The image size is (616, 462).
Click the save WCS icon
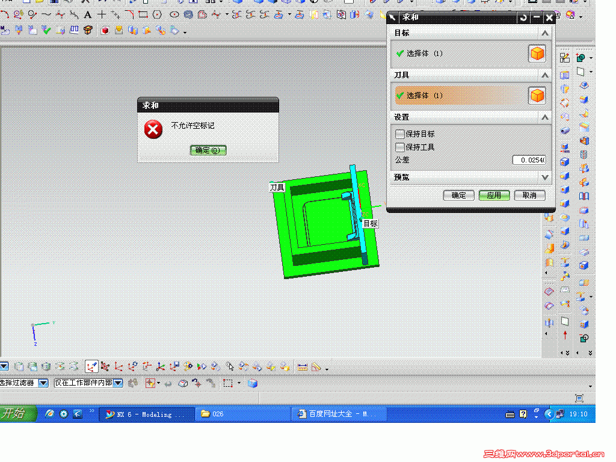tap(174, 366)
